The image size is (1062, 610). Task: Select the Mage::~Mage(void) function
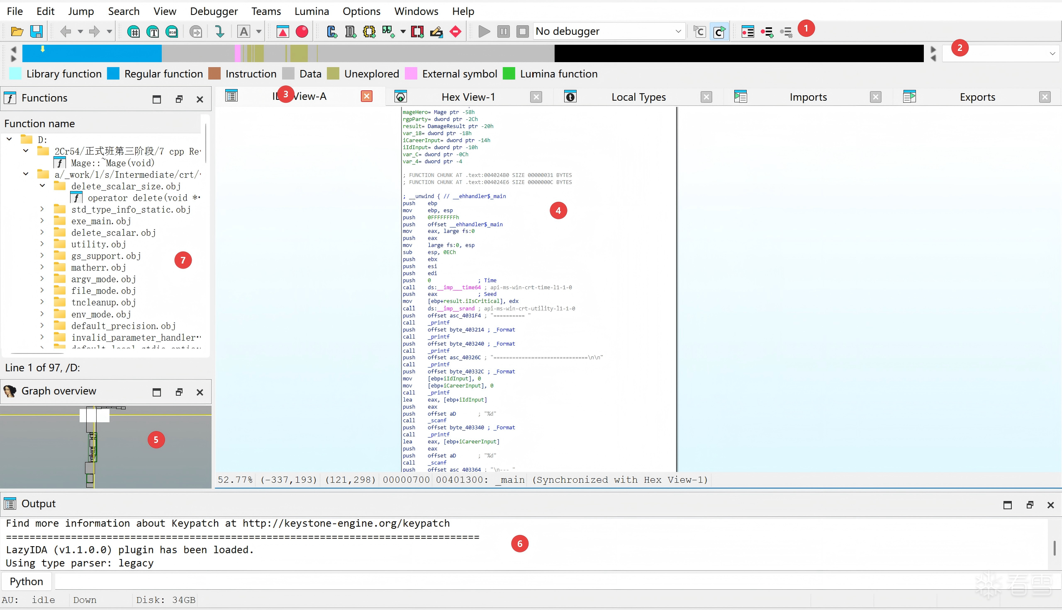(x=112, y=163)
